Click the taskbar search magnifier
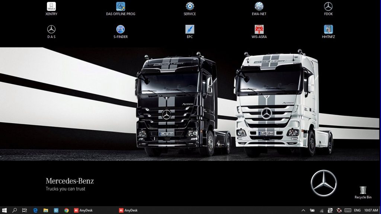The image size is (381, 214). click(15, 210)
